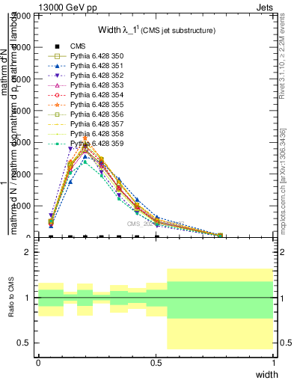
Task: Select the Pythia 6.428 358 legend entry
Action: [x=97, y=134]
